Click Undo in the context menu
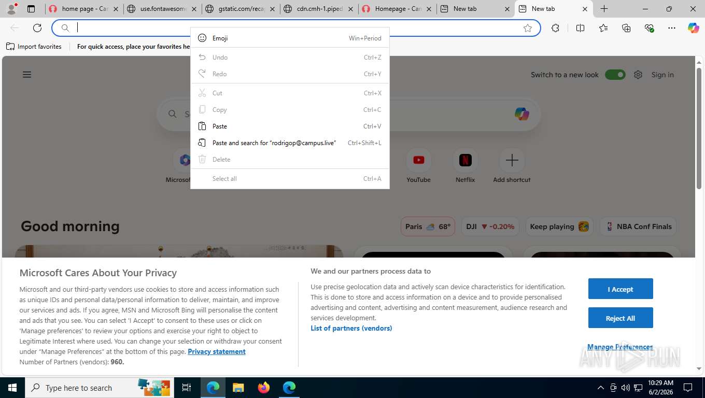 [290, 57]
